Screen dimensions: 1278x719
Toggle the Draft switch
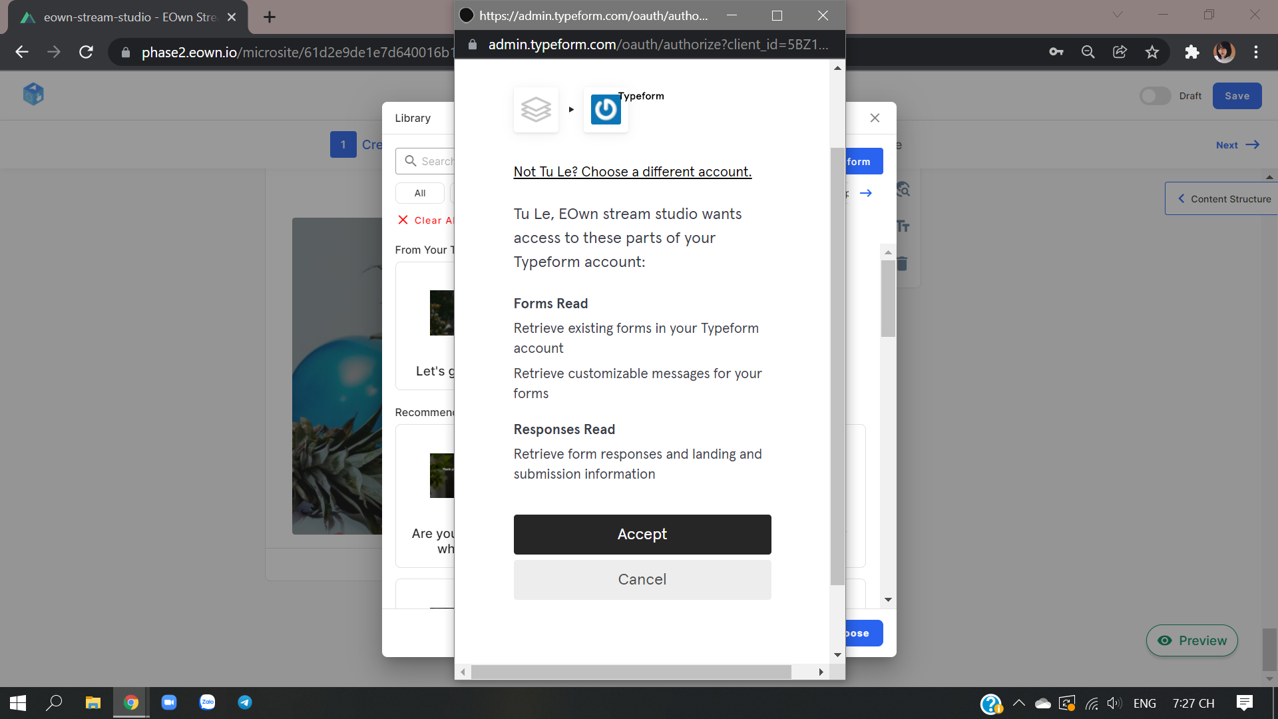pos(1155,96)
